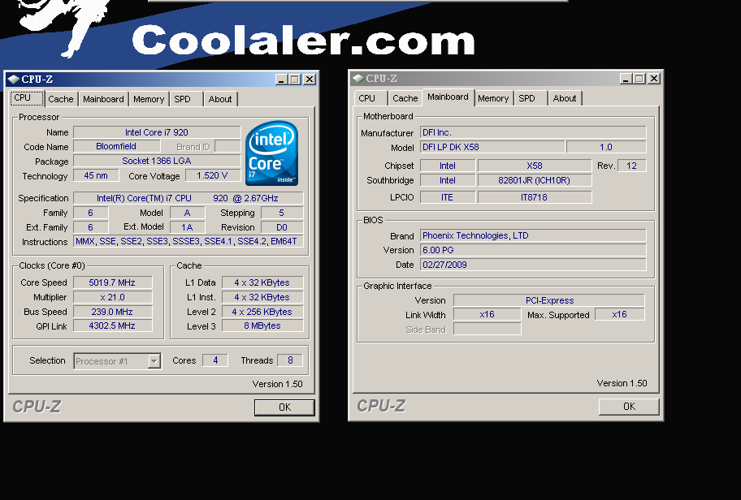Viewport: 741px width, 500px height.
Task: Switch to SPD tab in right window
Action: coord(531,98)
